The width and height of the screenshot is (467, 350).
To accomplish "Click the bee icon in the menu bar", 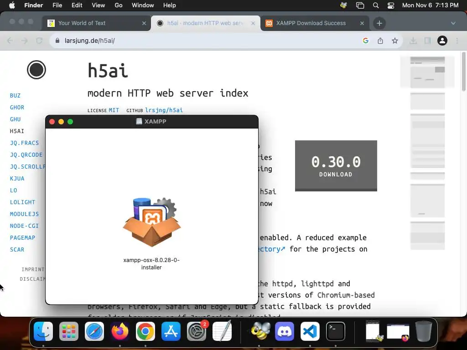I will click(x=343, y=5).
